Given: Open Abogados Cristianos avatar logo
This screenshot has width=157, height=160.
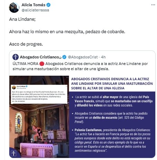Looking at the screenshot, I should tap(16, 57).
